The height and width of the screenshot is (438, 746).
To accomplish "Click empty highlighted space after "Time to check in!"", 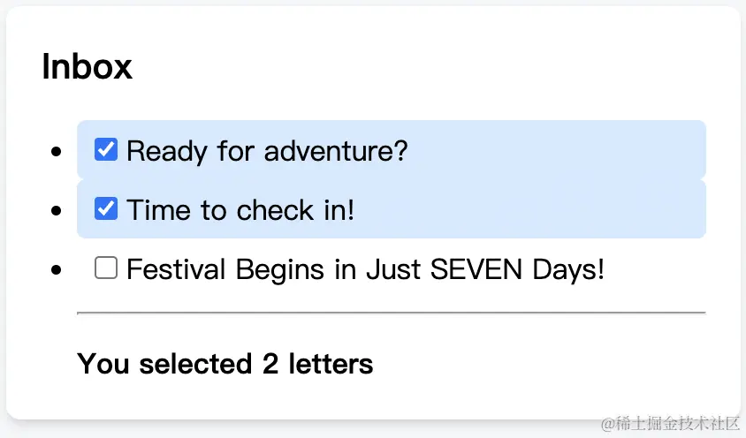I will pos(530,209).
